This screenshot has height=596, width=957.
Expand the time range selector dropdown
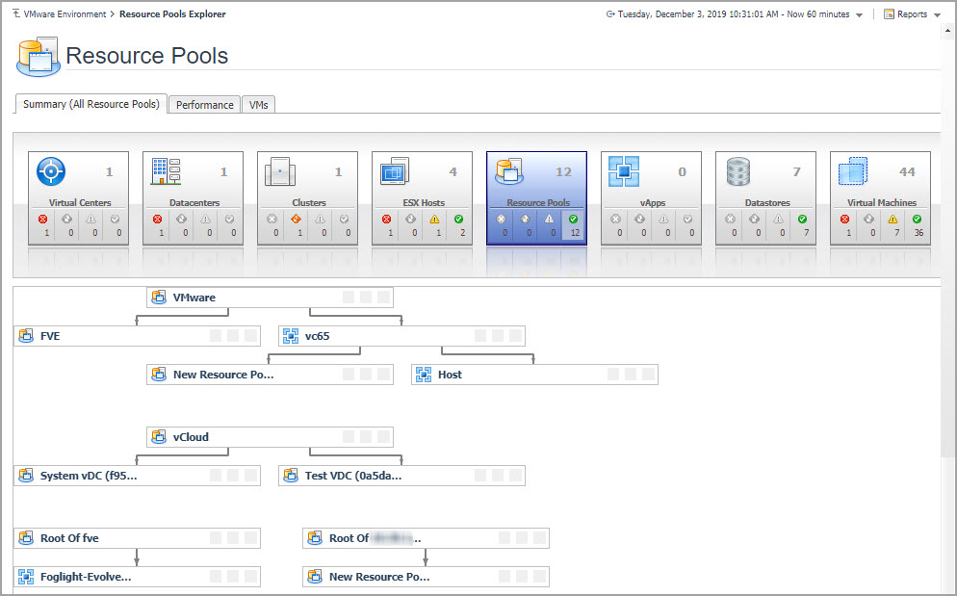(x=858, y=14)
